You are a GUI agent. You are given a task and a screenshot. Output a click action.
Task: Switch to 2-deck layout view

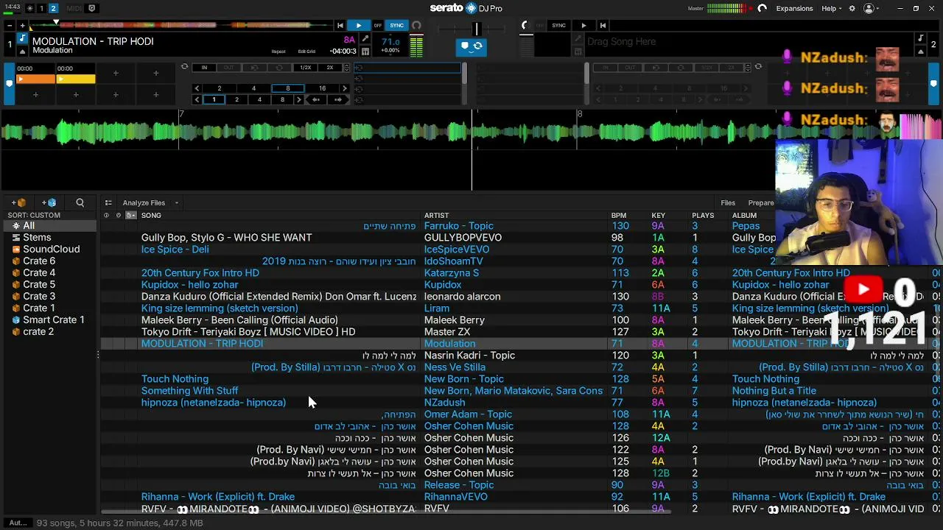(53, 9)
